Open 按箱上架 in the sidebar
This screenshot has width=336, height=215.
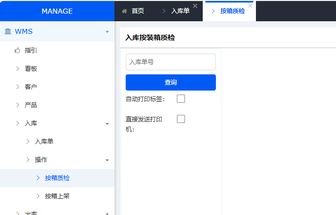point(57,196)
